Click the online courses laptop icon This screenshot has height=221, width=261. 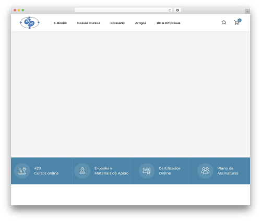click(22, 171)
